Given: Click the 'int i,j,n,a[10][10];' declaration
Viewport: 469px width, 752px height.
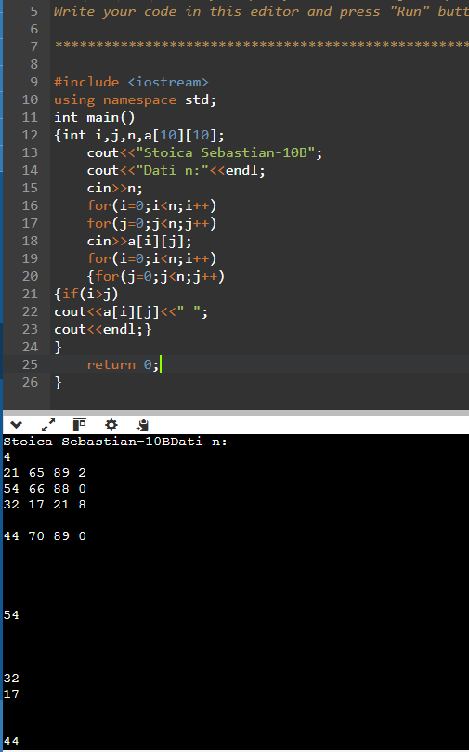Looking at the screenshot, I should (x=143, y=135).
